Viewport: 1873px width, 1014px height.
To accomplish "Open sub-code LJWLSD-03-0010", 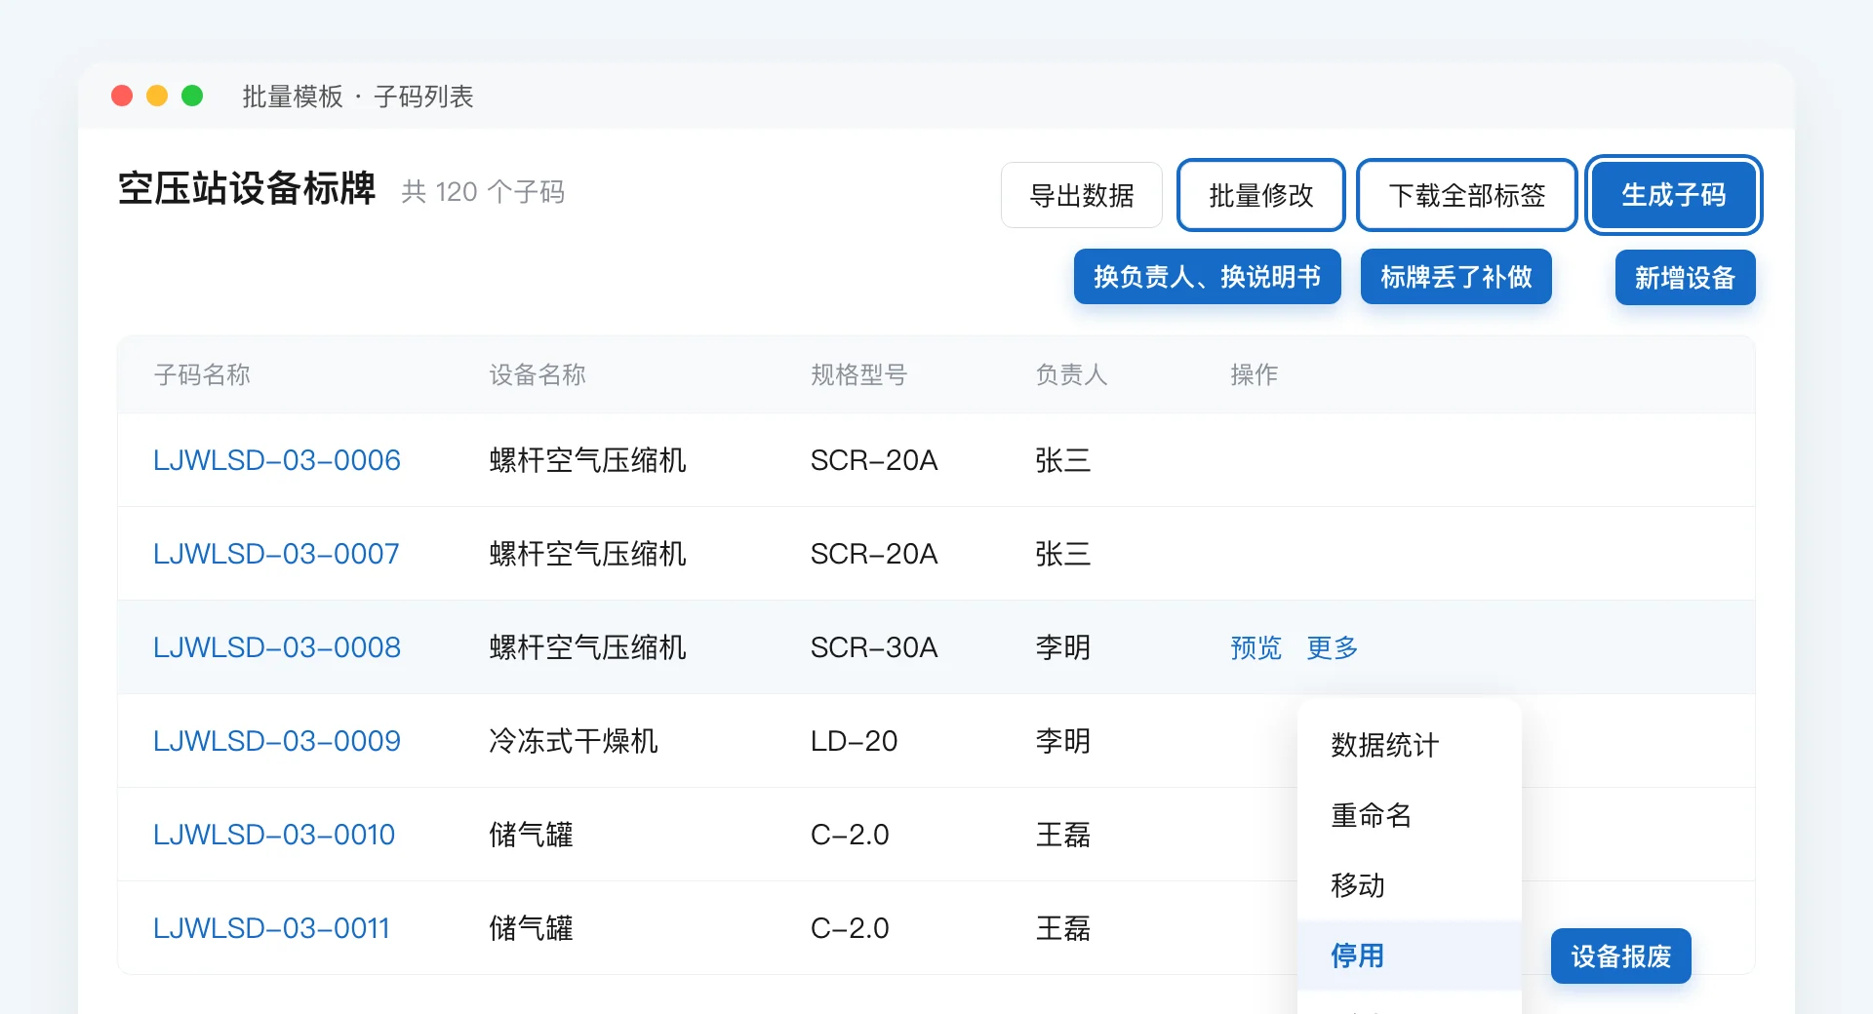I will tap(274, 835).
